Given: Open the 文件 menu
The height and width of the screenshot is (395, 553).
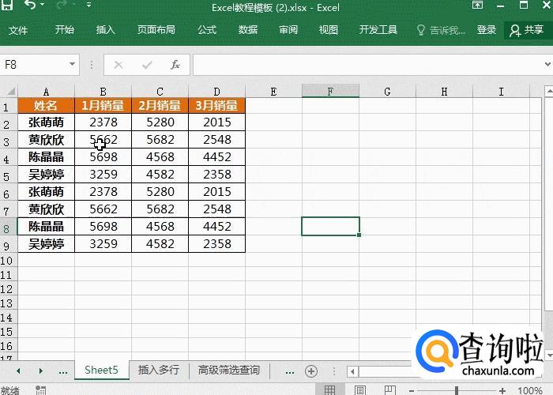Looking at the screenshot, I should tap(18, 30).
